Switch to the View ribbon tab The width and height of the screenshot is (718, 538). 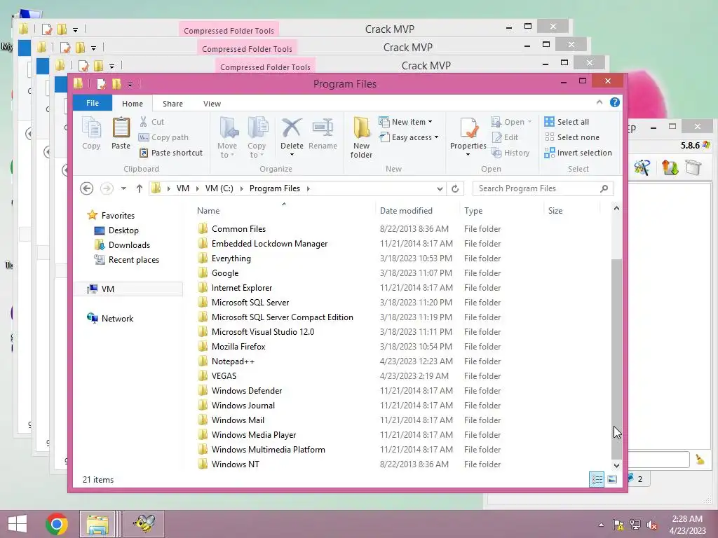[x=212, y=104]
